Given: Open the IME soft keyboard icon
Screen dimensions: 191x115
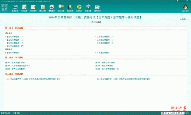Looking at the screenshot, I should [173, 113].
